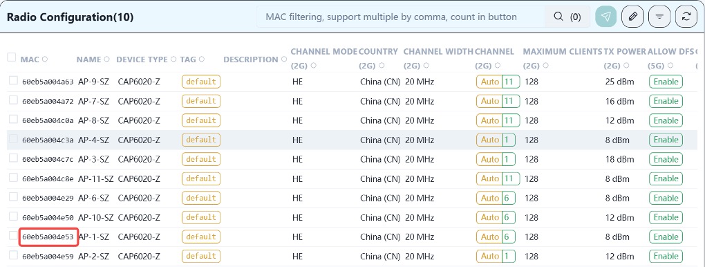Click the magnifier search count button

[567, 17]
